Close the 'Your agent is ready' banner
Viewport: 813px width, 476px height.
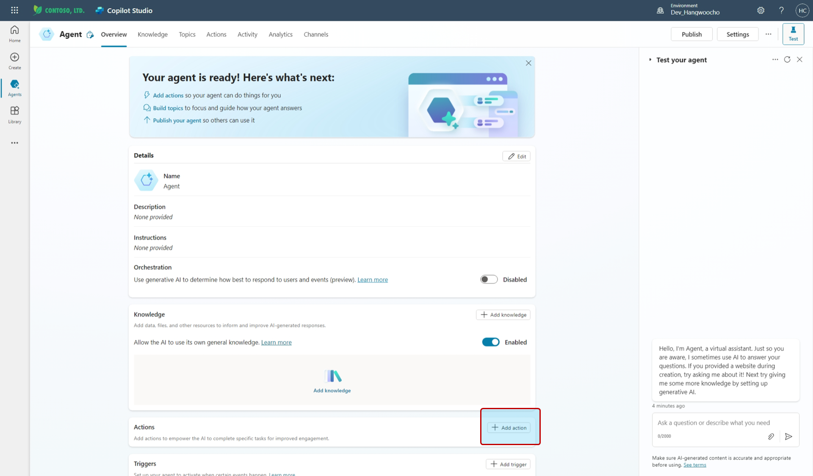coord(528,63)
